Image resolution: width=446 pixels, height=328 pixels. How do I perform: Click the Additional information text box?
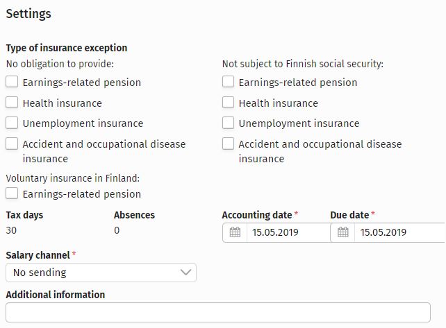point(218,312)
